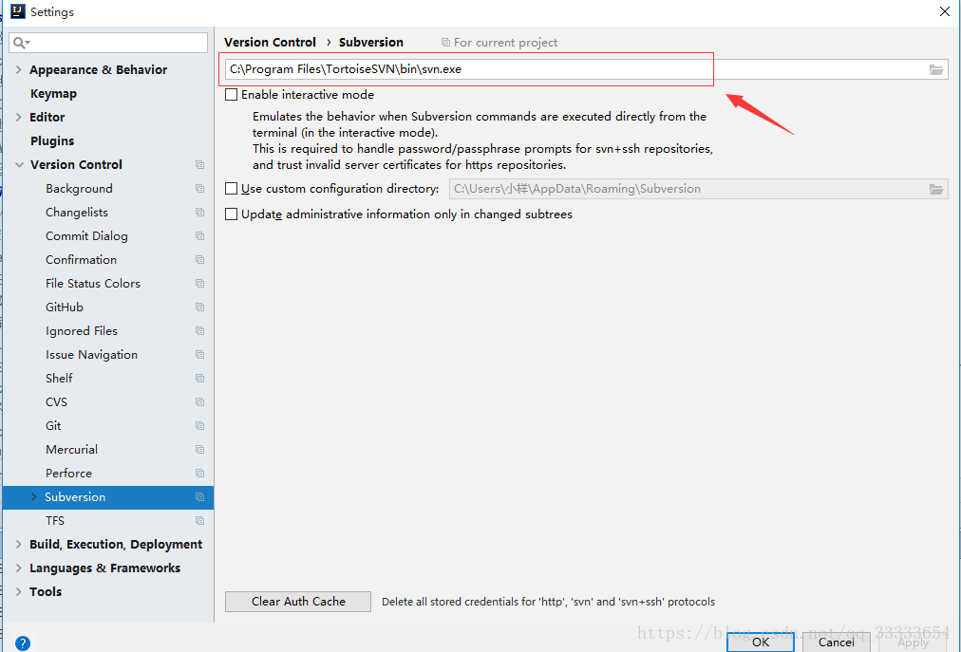Check 'Use custom configuration directory'
This screenshot has height=652, width=961.
point(231,188)
